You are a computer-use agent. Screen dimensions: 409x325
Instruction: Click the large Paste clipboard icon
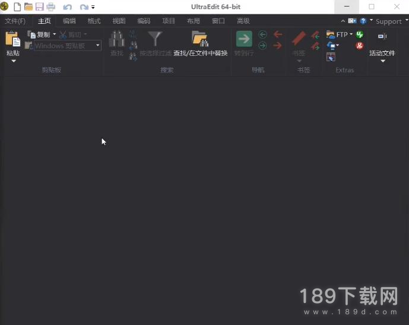(12, 39)
